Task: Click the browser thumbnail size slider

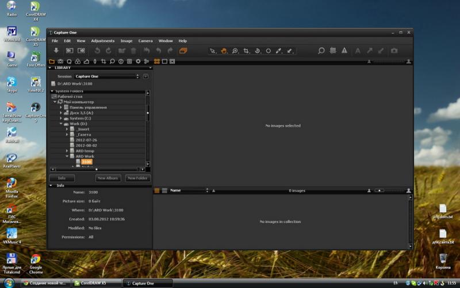Action: [379, 191]
